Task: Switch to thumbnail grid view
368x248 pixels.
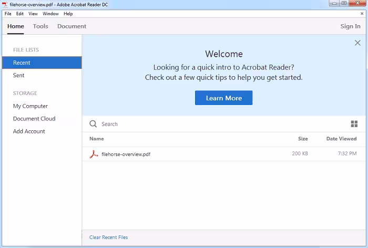Action: coord(354,124)
